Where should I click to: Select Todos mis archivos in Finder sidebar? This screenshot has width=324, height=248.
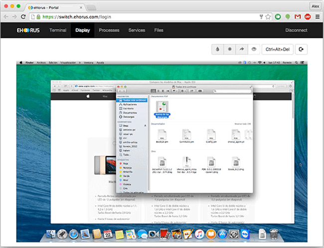[132, 100]
